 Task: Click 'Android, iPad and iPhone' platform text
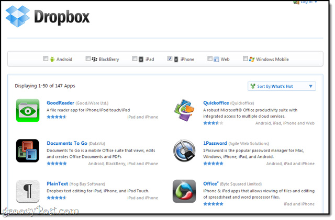coord(291,164)
